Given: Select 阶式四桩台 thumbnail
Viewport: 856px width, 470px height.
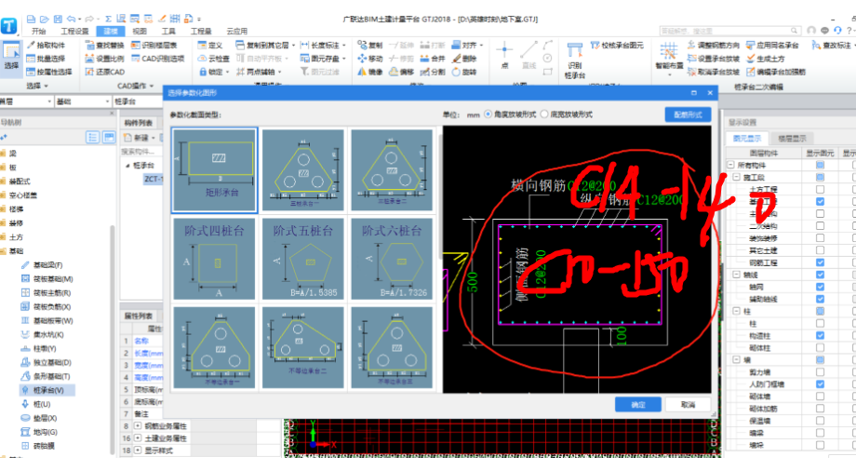Looking at the screenshot, I should click(x=214, y=259).
